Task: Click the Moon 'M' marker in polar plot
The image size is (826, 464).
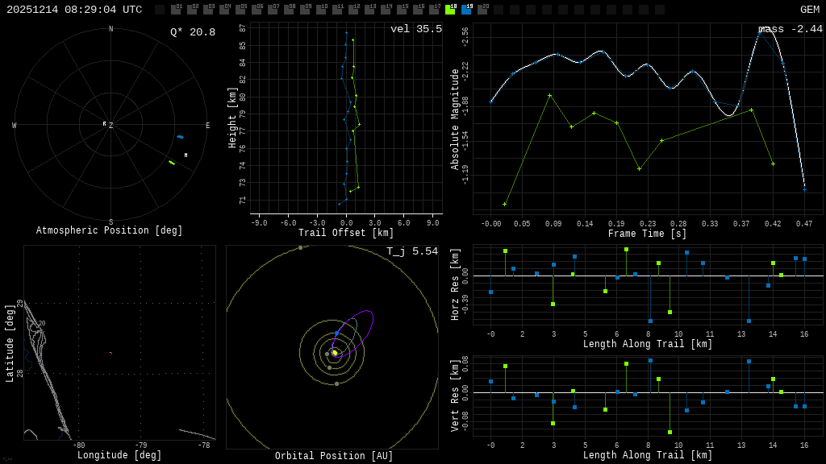Action: tap(186, 155)
